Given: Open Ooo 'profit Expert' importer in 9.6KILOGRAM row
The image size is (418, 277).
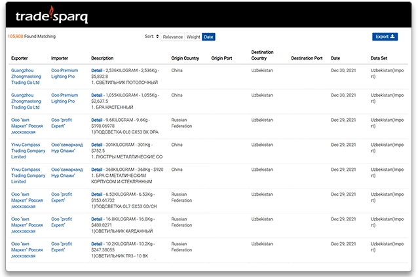Looking at the screenshot, I should [62, 123].
